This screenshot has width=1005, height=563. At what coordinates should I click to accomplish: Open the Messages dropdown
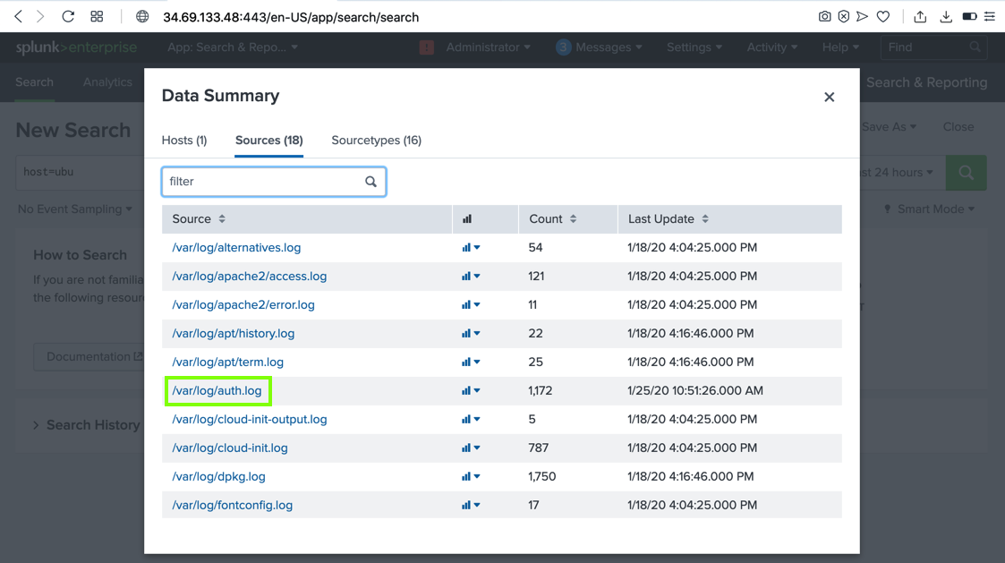pyautogui.click(x=600, y=47)
